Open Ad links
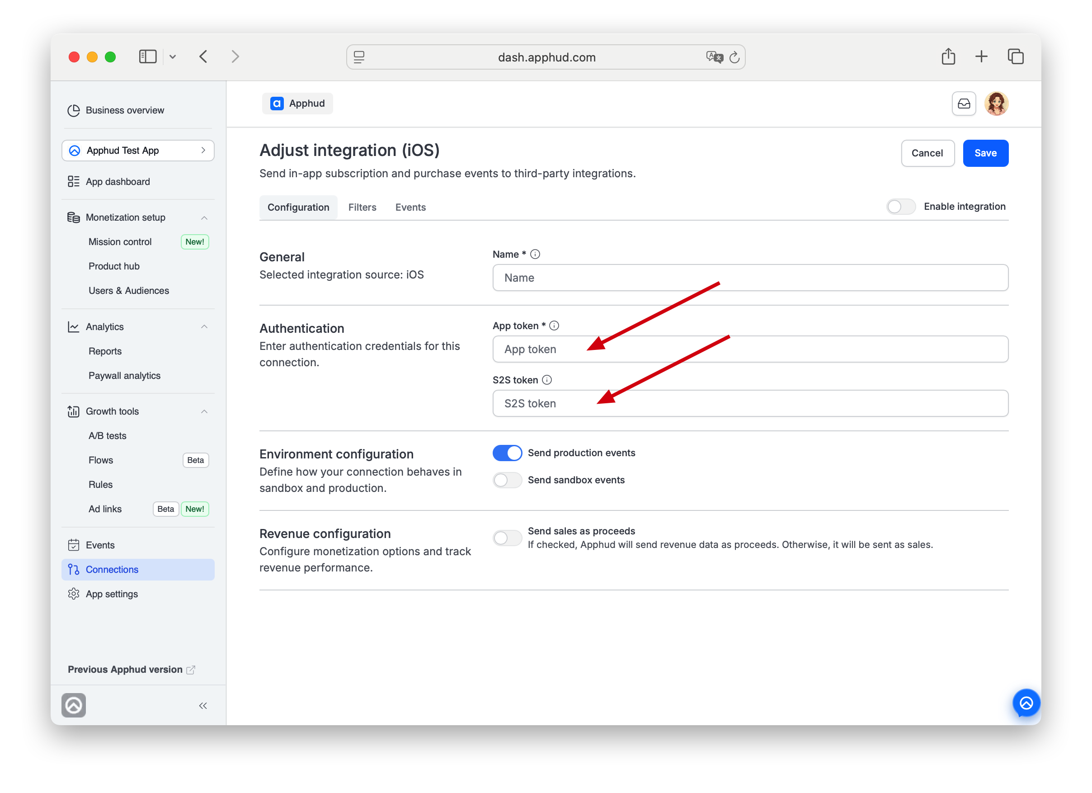Image resolution: width=1092 pixels, height=793 pixels. pos(105,510)
